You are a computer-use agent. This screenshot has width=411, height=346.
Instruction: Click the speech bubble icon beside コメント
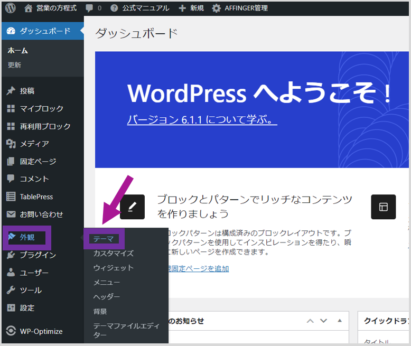(x=11, y=179)
